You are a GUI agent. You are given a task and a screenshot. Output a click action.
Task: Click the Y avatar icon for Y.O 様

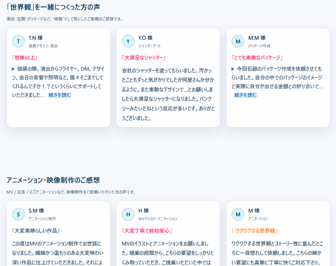128,41
